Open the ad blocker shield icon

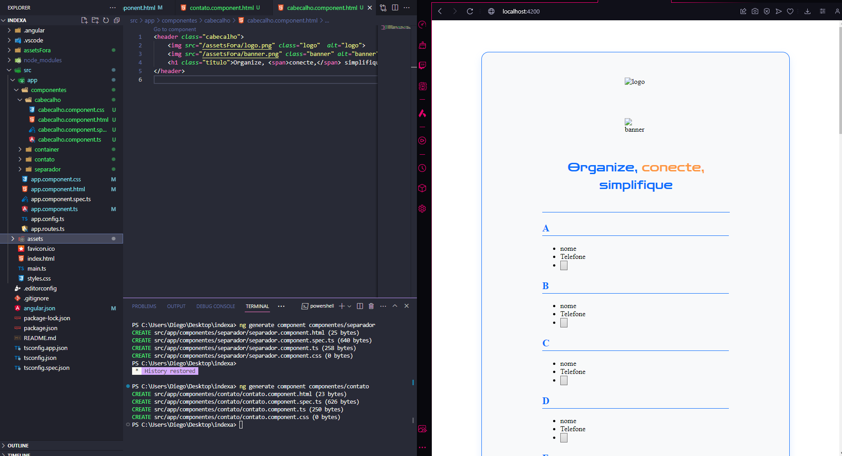tap(767, 11)
